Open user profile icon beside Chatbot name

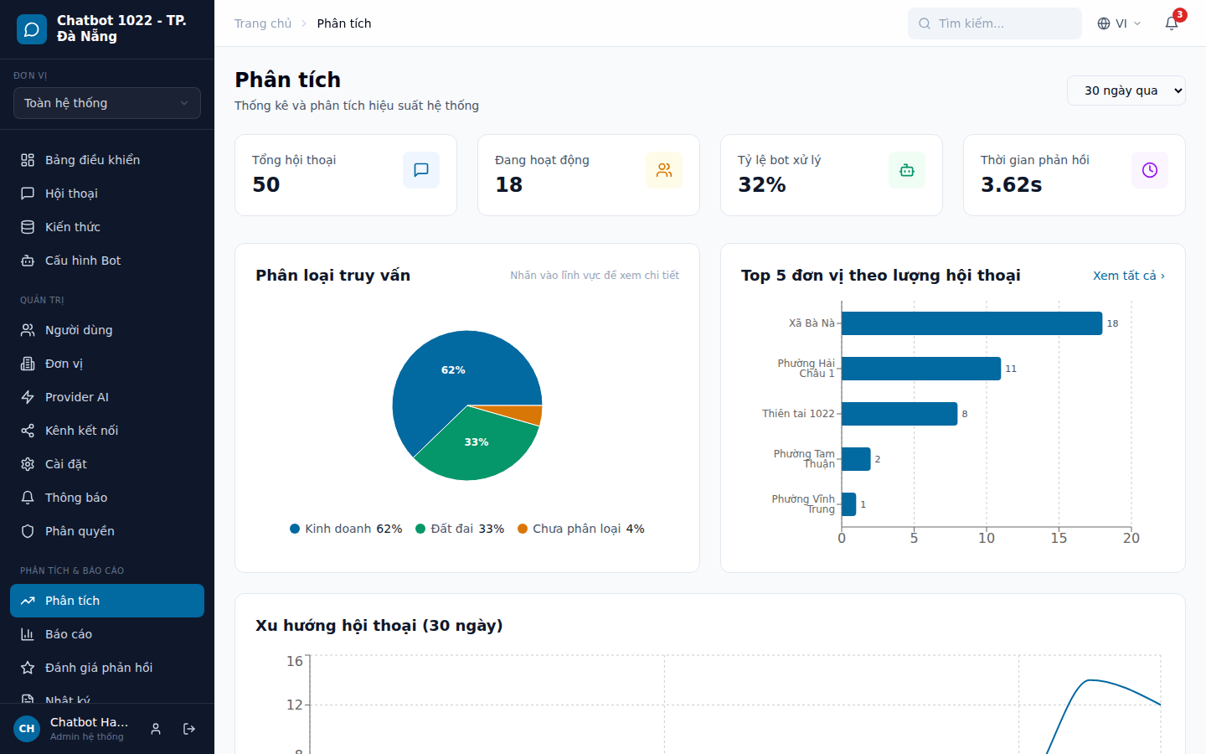point(156,729)
